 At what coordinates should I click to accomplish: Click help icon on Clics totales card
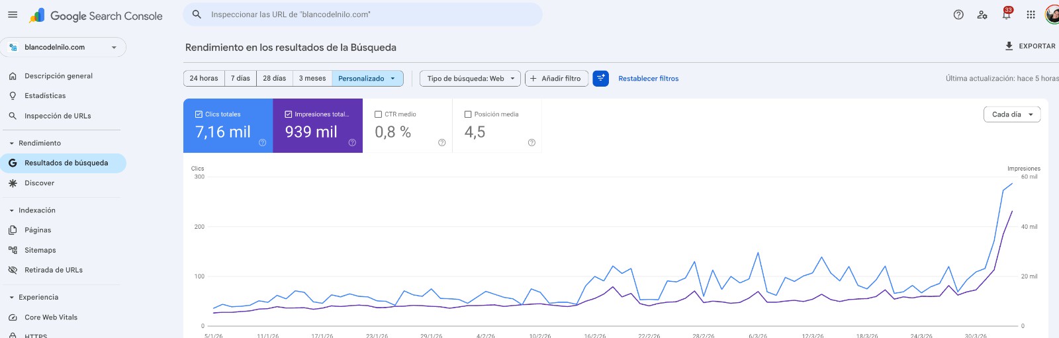(262, 142)
